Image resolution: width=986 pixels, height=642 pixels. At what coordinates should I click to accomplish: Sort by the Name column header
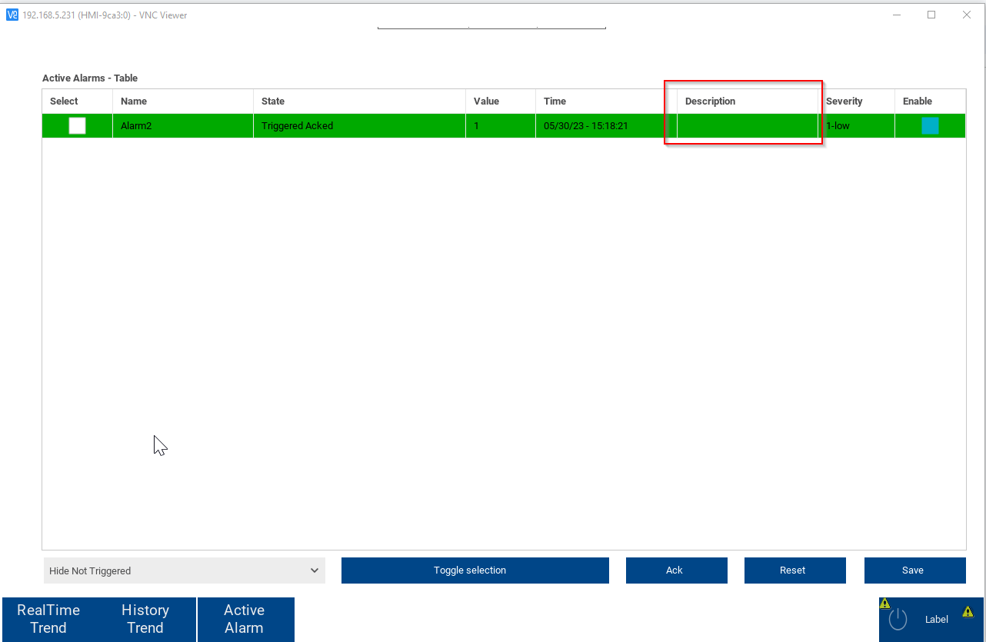183,101
